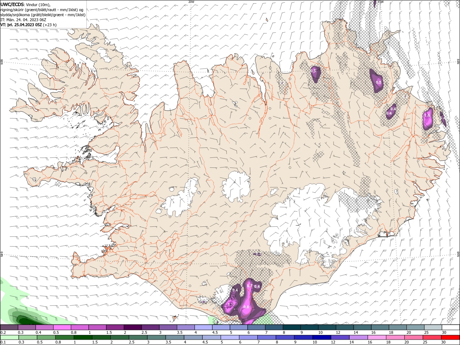The image size is (460, 345).
Task: Click the "UWC/ECDS" title text
Action: pos(13,4)
